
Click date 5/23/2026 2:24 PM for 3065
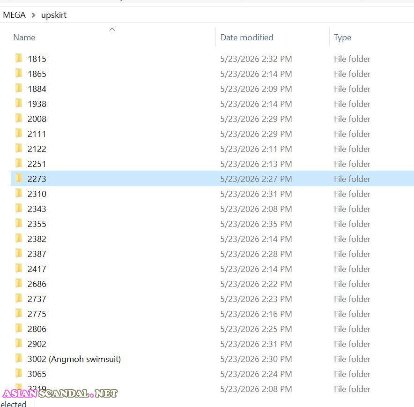click(256, 374)
